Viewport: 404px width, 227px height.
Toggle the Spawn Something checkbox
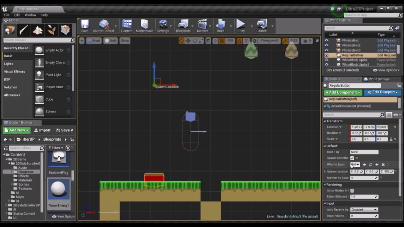352,158
